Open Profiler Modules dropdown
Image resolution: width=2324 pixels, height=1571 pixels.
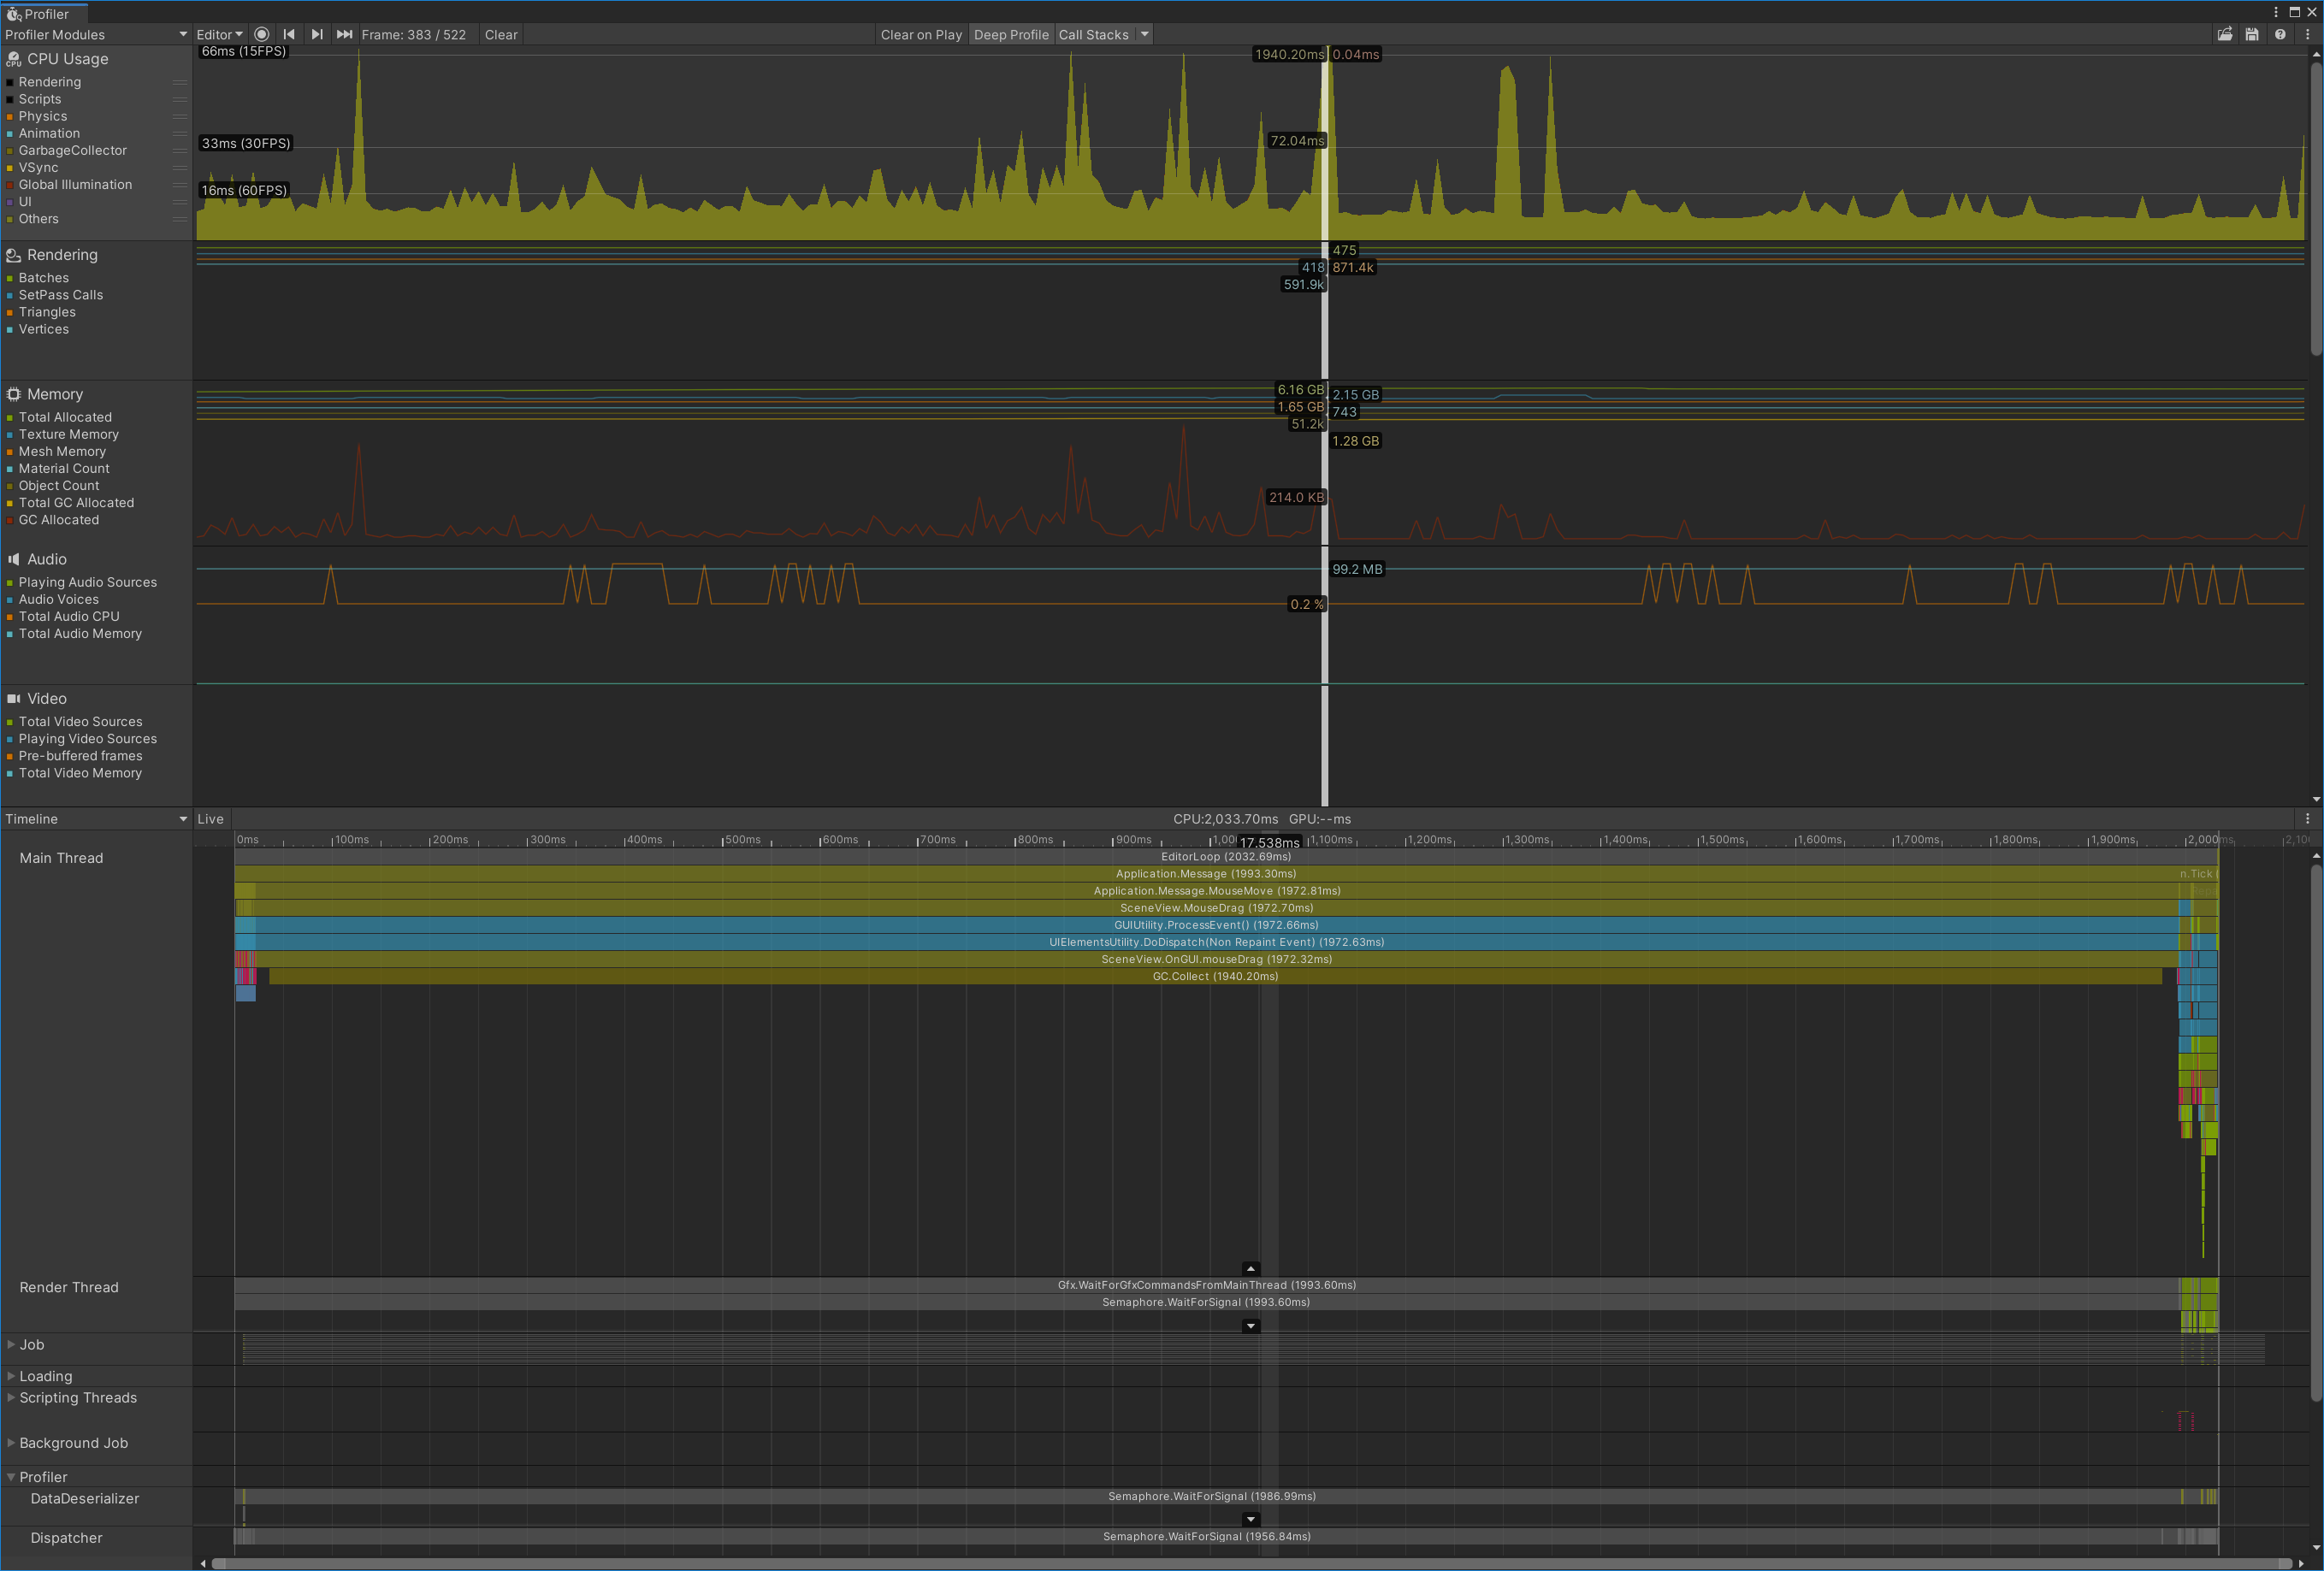[96, 34]
